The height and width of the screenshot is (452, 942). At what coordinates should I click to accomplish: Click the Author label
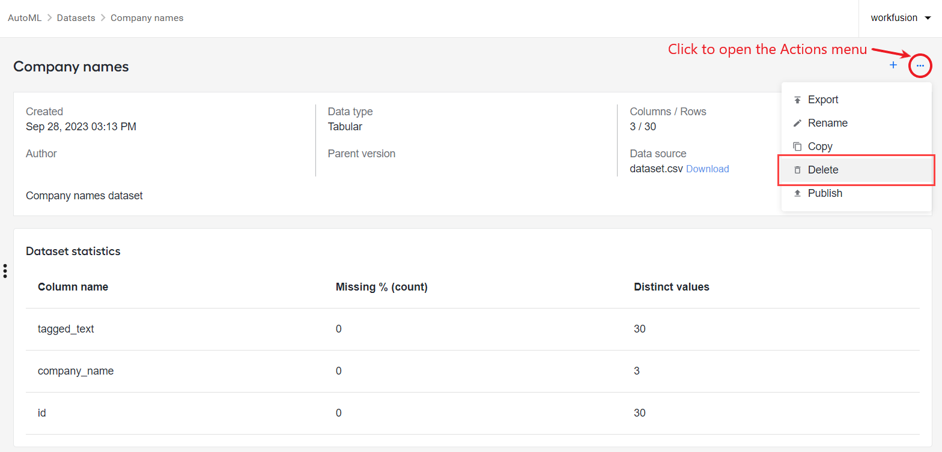tap(41, 154)
